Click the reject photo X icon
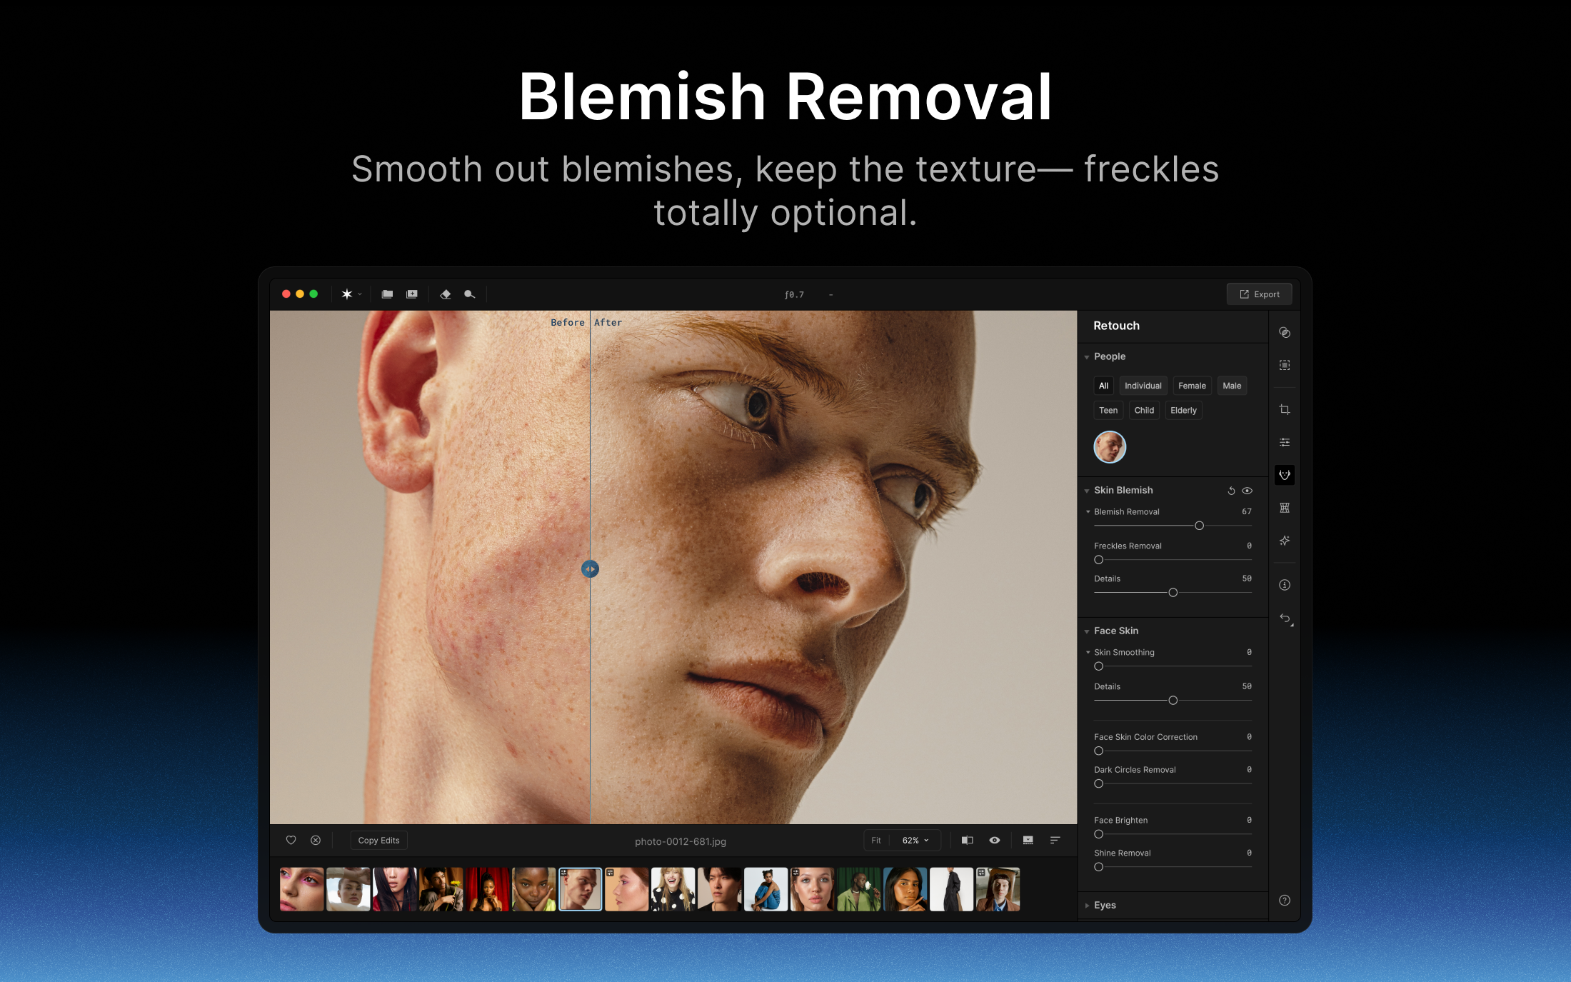This screenshot has width=1571, height=982. click(x=316, y=841)
